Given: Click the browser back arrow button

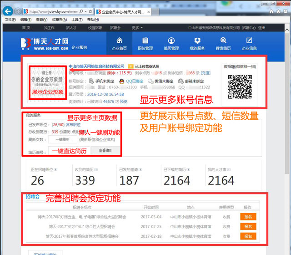Looking at the screenshot, I should [8, 11].
